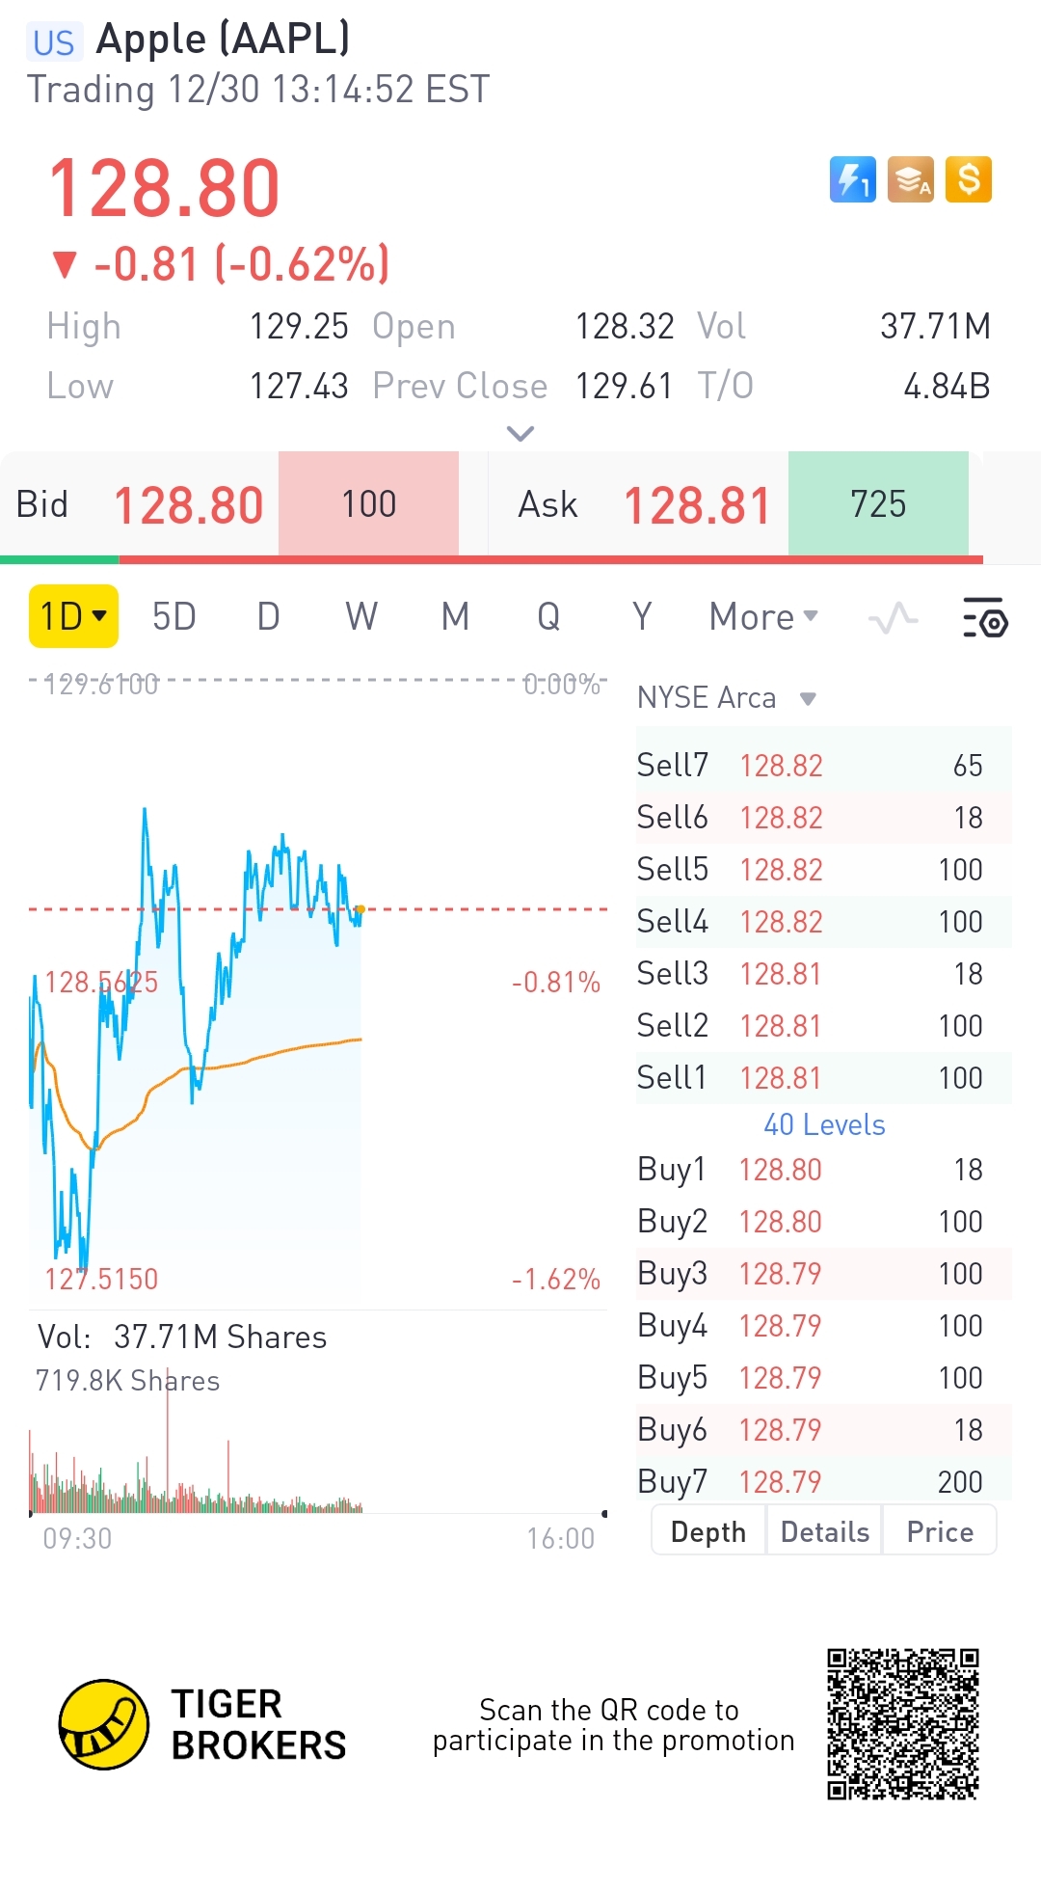Open the More timeframes dropdown

point(762,617)
